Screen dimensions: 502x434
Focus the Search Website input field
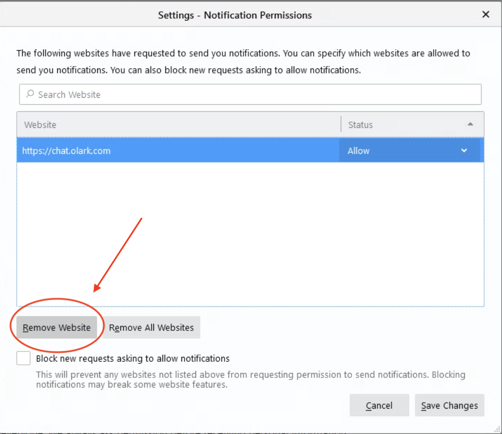(x=254, y=94)
